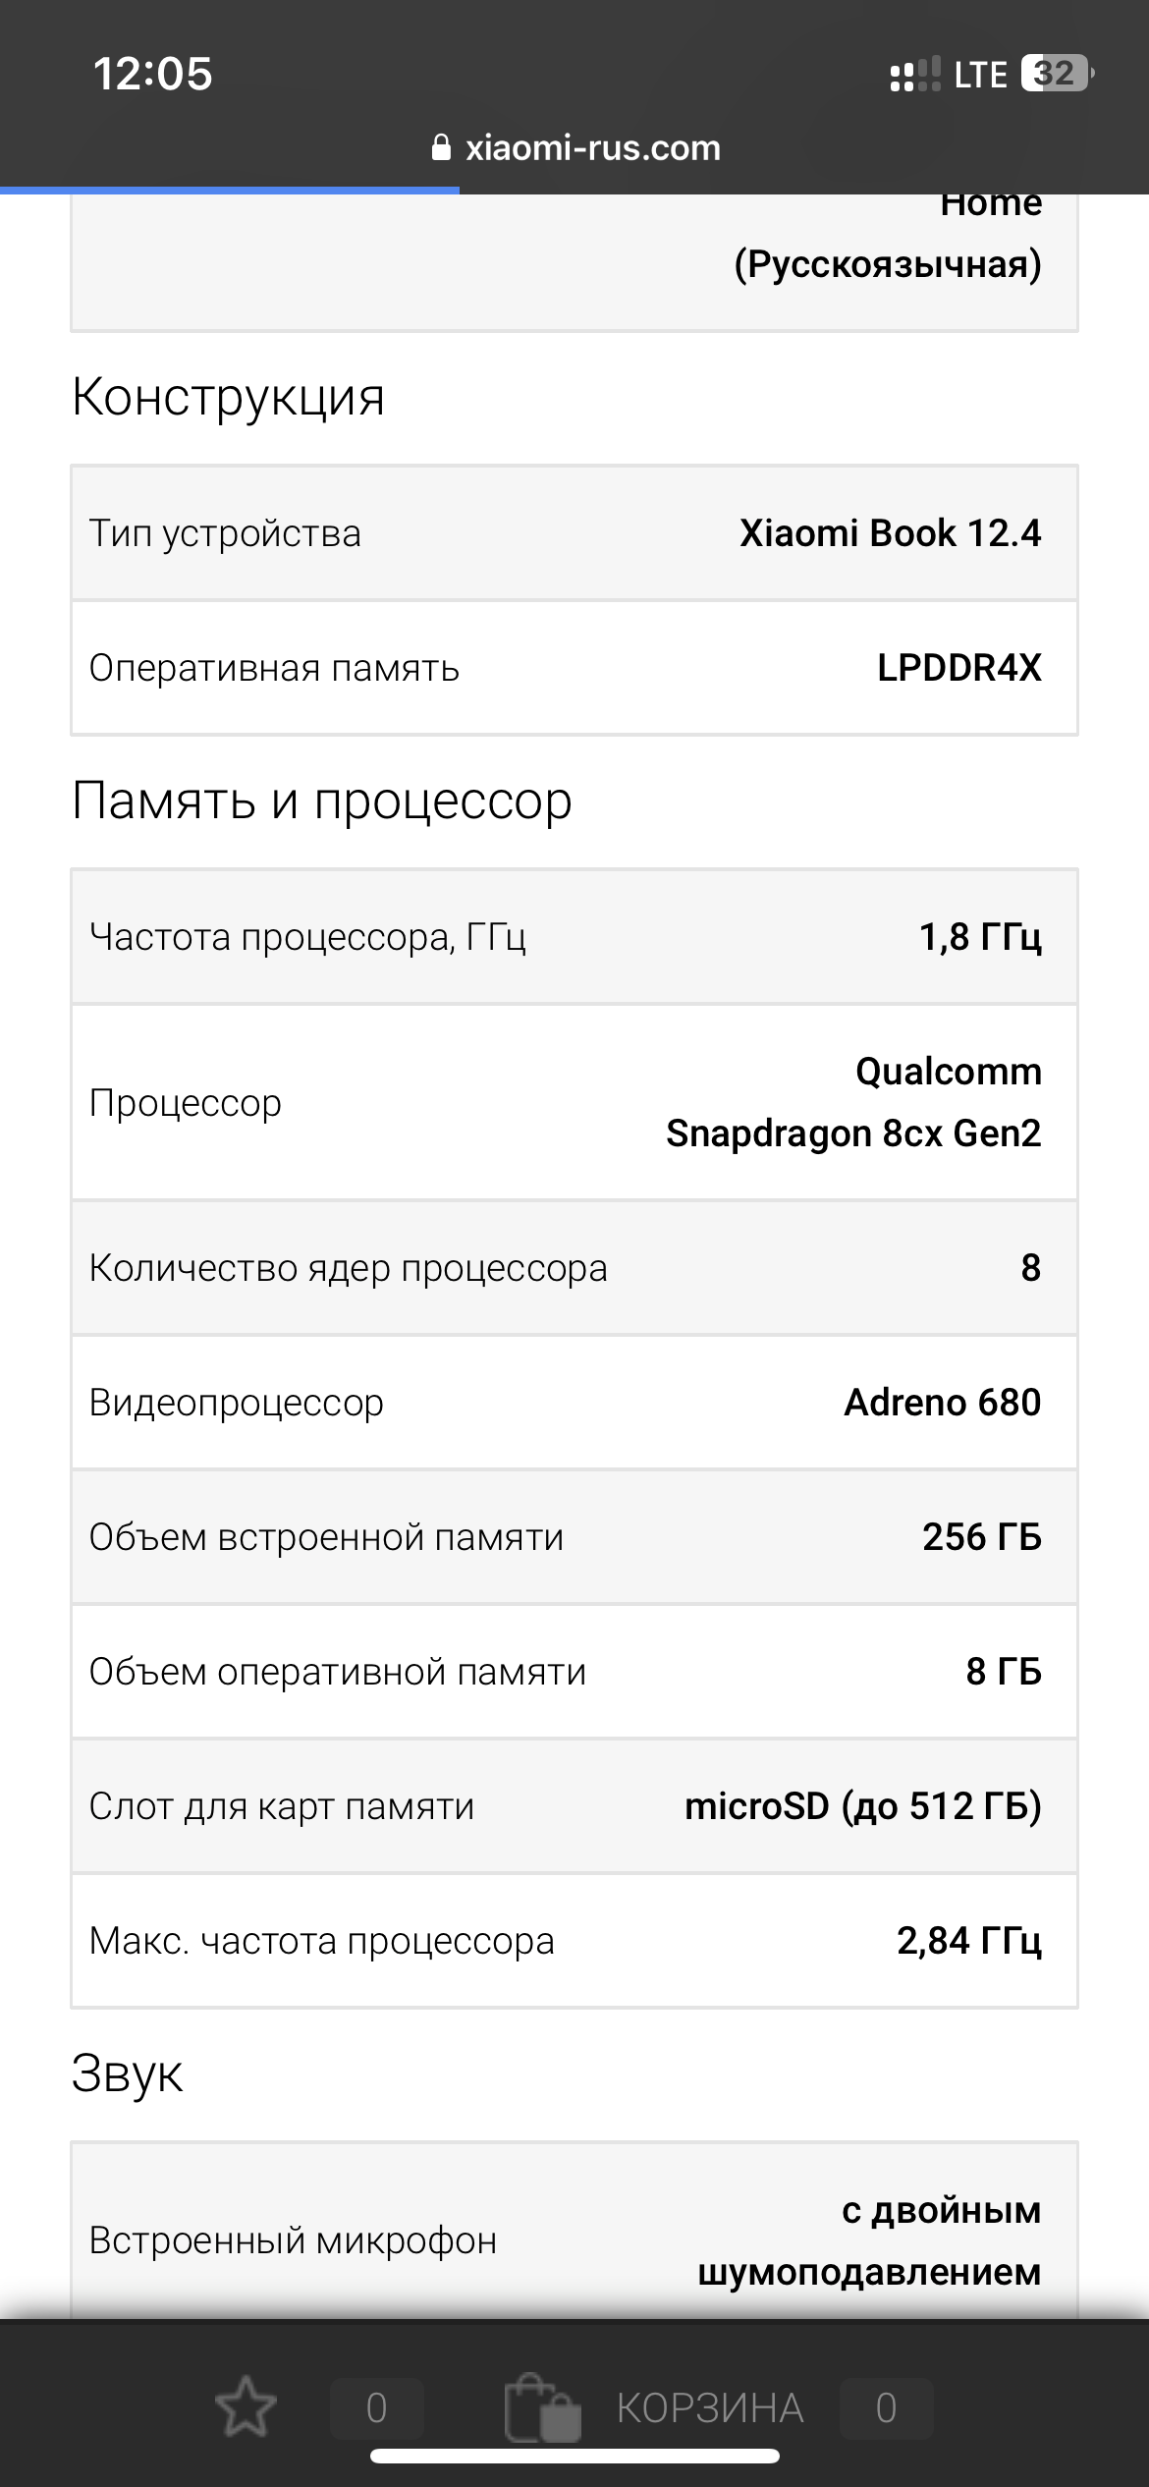Tap the Xiaomi Book 12.4 device type
The width and height of the screenshot is (1149, 2487).
click(x=890, y=533)
